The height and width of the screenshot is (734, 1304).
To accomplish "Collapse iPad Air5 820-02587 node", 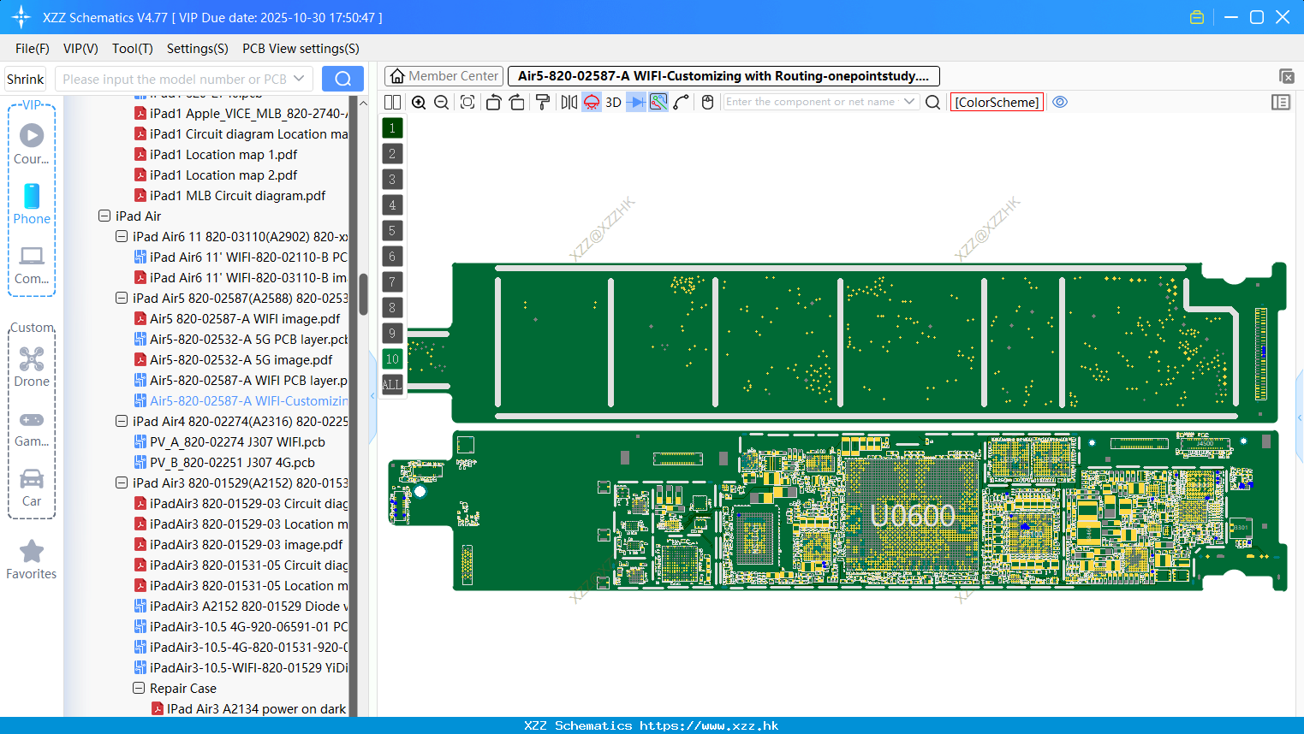I will (122, 298).
